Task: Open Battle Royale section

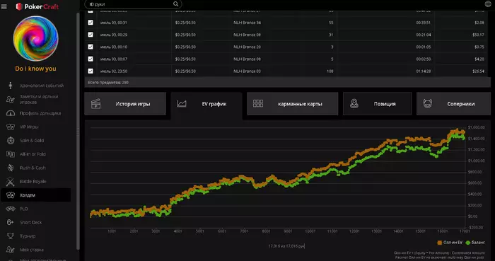Action: click(33, 182)
